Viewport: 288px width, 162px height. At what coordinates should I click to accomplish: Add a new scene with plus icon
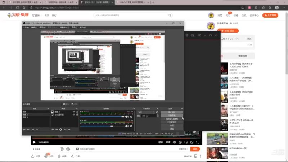click(x=24, y=130)
